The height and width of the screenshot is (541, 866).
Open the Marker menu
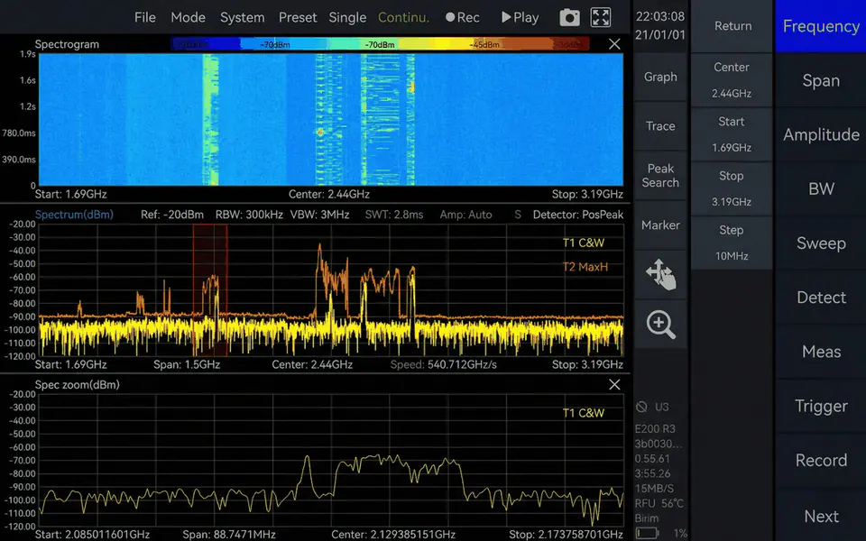coord(660,225)
